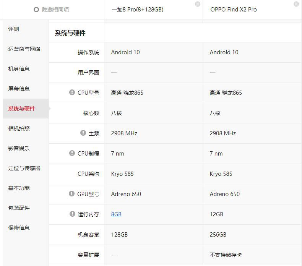Switch to 影音娱乐 section

[19, 148]
